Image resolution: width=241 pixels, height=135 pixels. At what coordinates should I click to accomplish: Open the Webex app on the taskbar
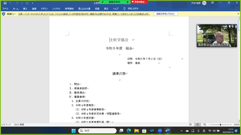click(152, 131)
